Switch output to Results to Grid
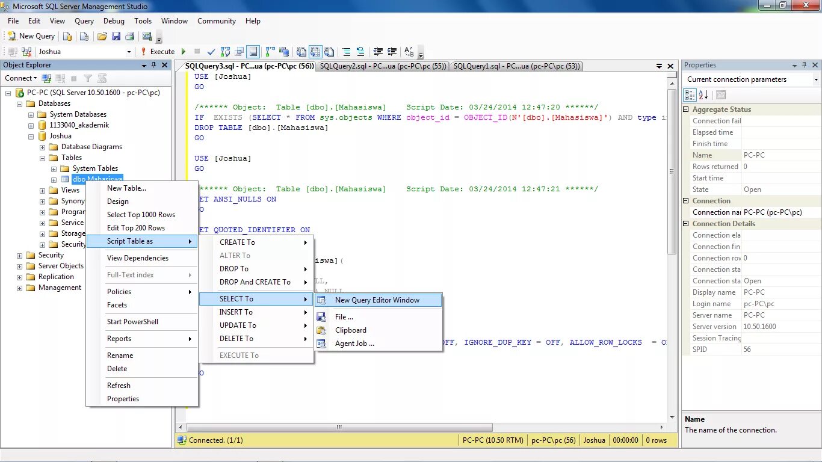The image size is (822, 462). point(315,52)
